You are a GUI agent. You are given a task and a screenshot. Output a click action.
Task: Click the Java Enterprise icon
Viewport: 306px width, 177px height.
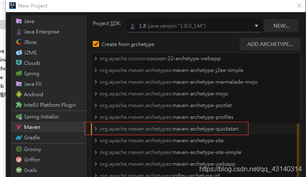[19, 32]
